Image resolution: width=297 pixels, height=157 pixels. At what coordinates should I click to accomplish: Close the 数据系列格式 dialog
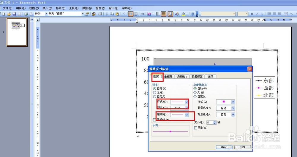pyautogui.click(x=249, y=69)
